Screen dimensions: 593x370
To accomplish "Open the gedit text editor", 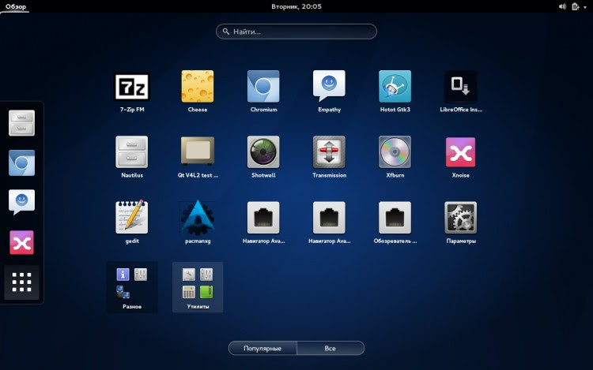I will coord(132,217).
